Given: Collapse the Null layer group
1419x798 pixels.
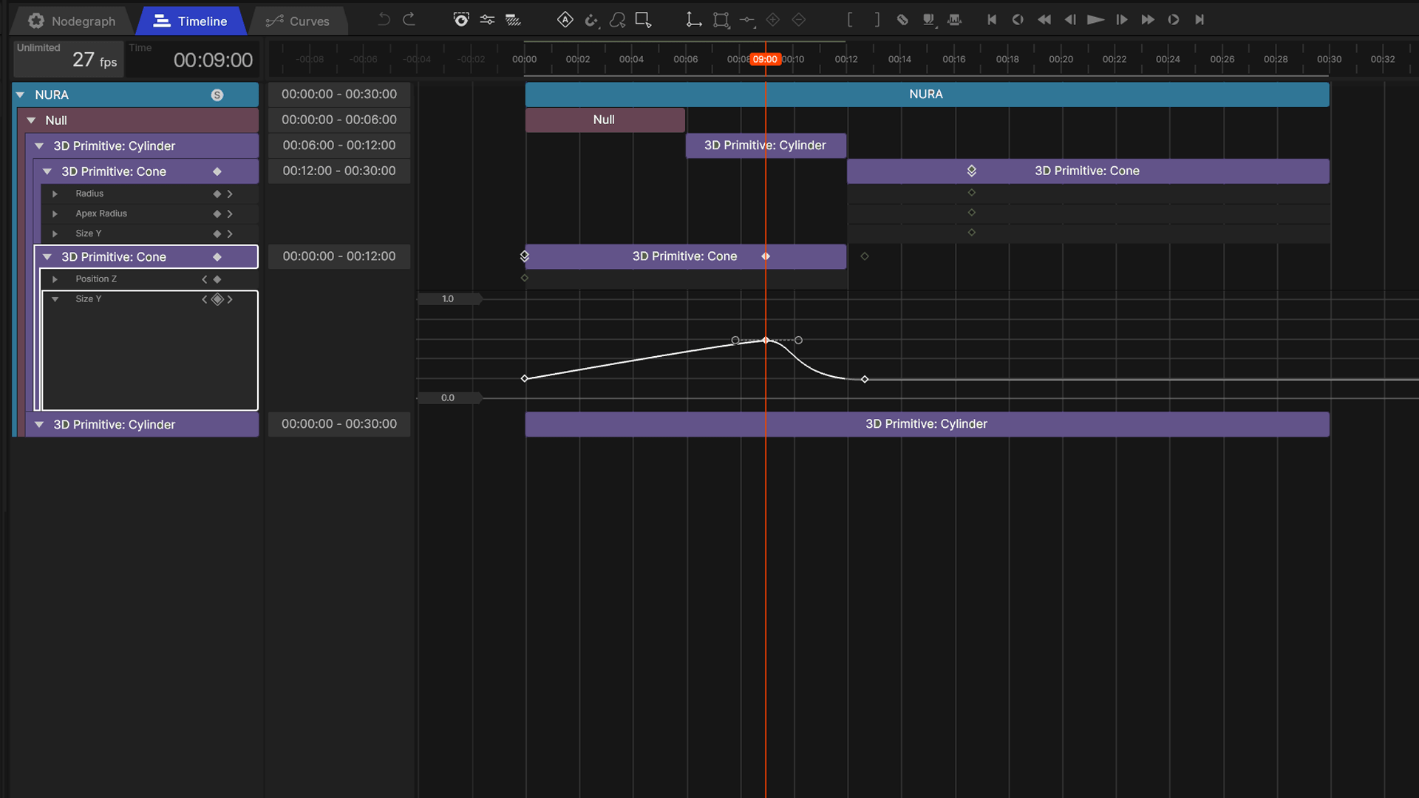Looking at the screenshot, I should coord(30,120).
